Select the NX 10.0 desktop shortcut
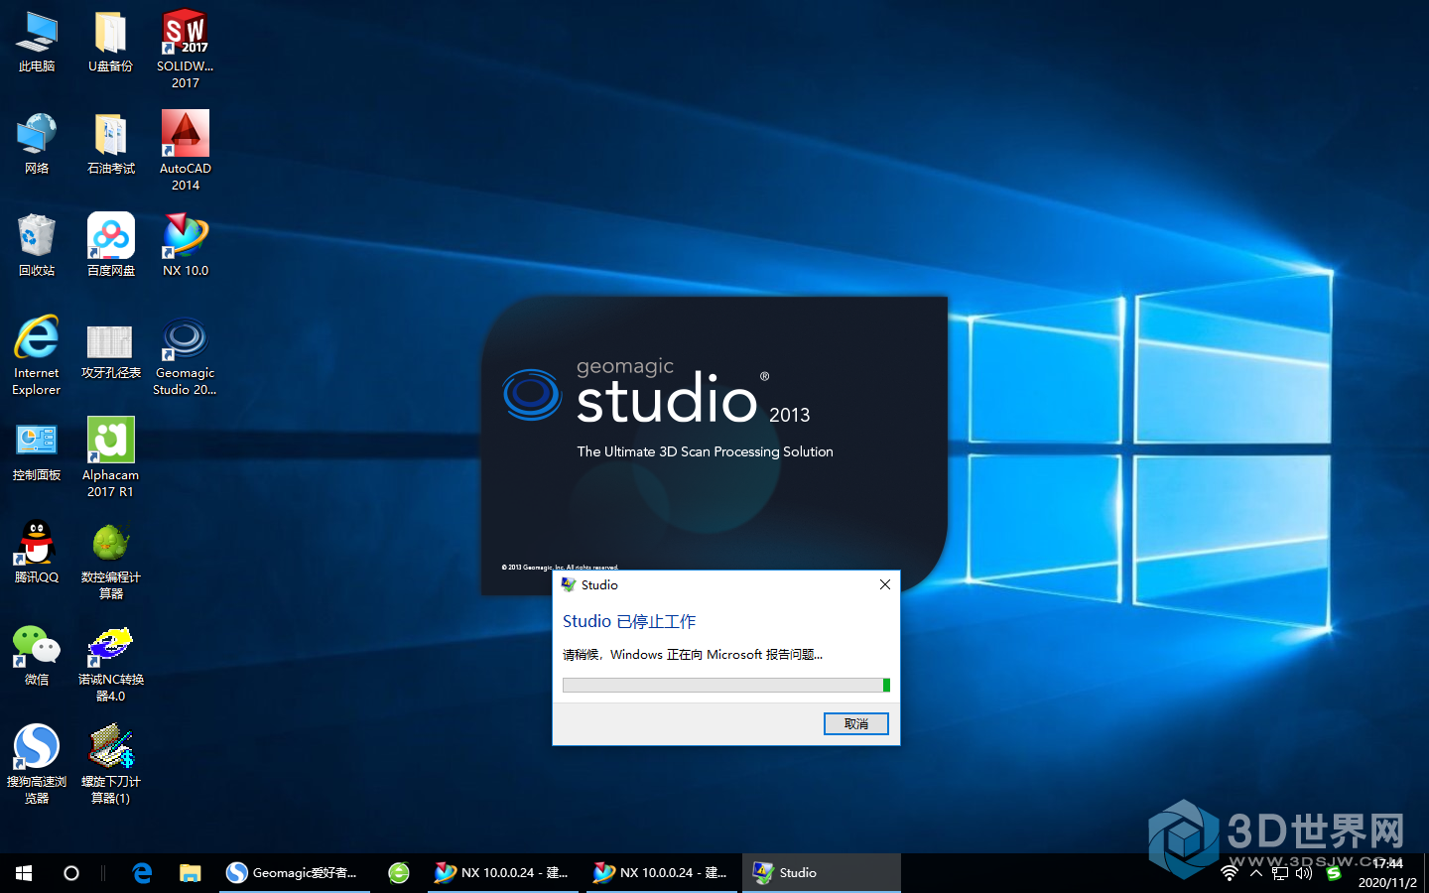Viewport: 1429px width, 893px height. pyautogui.click(x=186, y=245)
